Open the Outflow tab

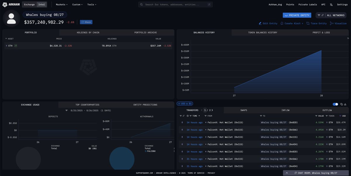(x=327, y=110)
